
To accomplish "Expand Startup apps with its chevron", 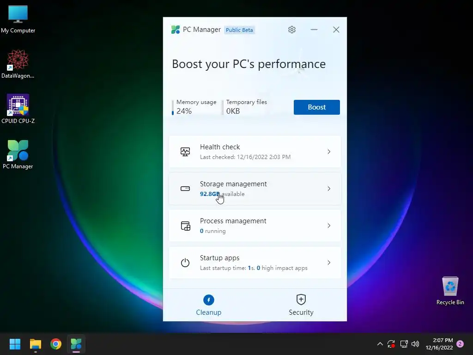I will coord(329,263).
